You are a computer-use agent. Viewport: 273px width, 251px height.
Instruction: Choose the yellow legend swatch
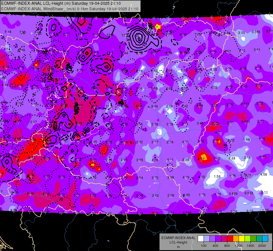tap(242, 239)
